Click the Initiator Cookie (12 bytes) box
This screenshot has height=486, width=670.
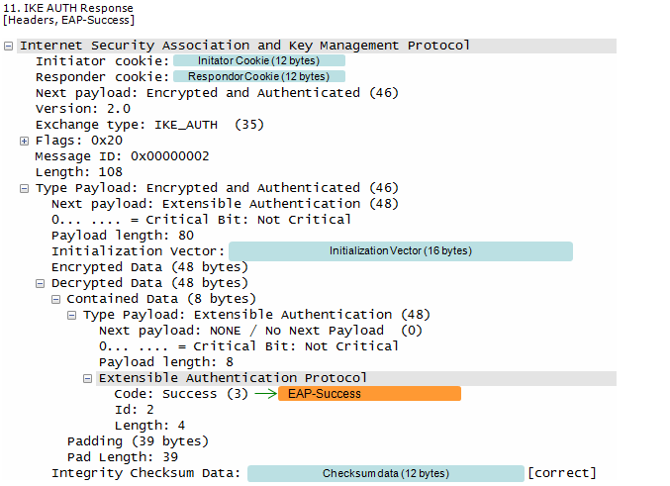pyautogui.click(x=259, y=60)
